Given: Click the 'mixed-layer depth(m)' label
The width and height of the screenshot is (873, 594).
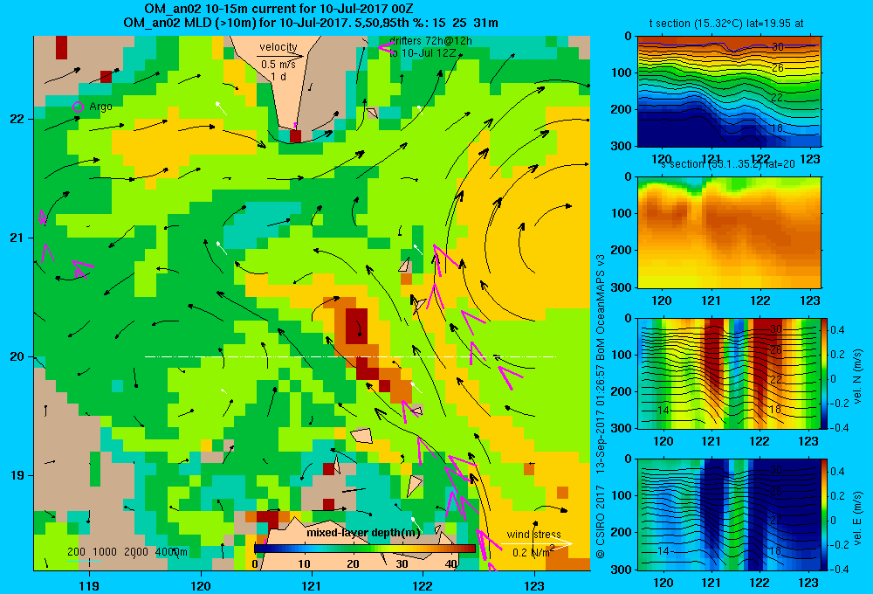Looking at the screenshot, I should pyautogui.click(x=363, y=532).
